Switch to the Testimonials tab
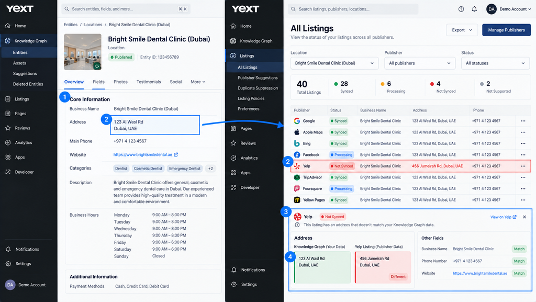This screenshot has height=302, width=536. [x=148, y=82]
